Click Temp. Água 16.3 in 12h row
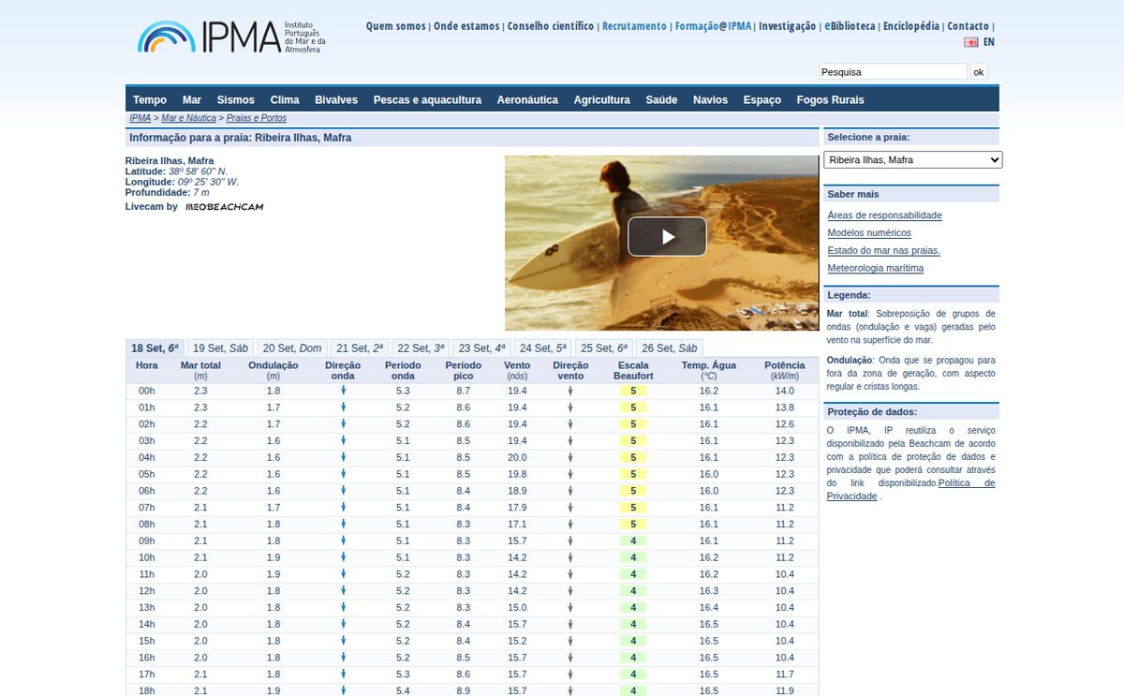 coord(709,591)
